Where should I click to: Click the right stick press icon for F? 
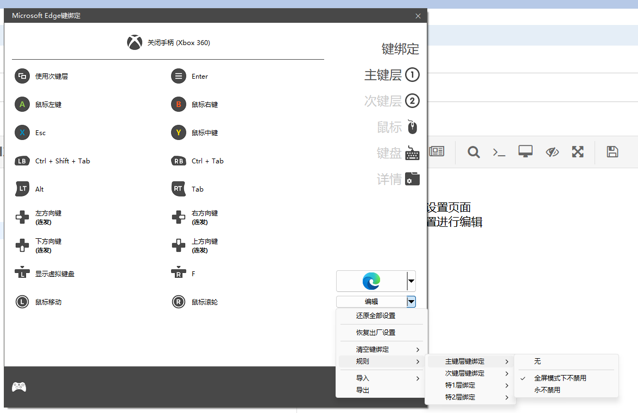point(179,272)
